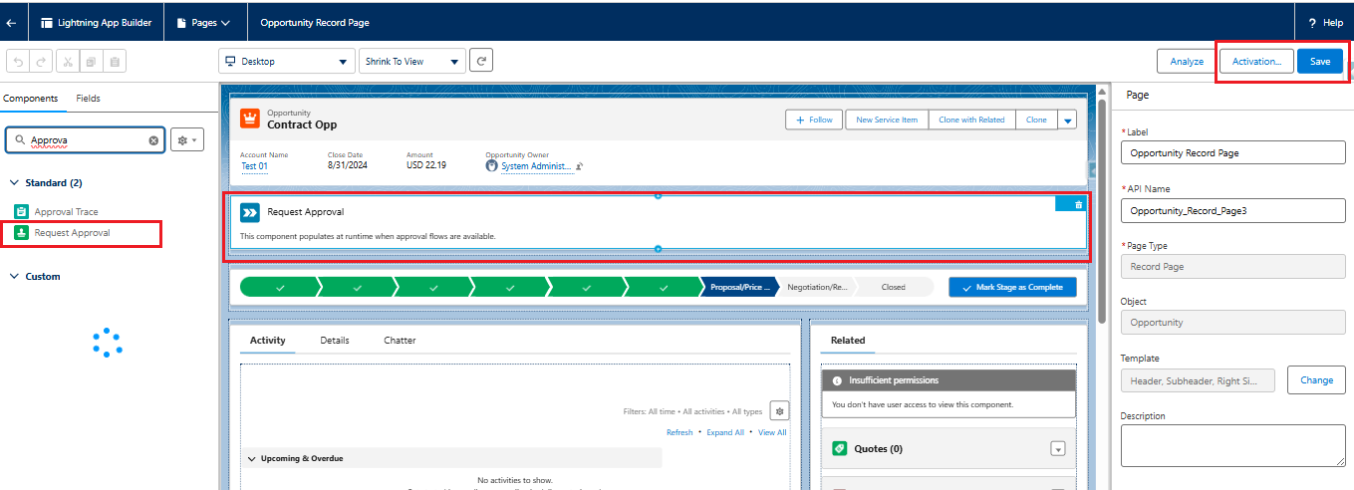Click the Activation button

pyautogui.click(x=1256, y=62)
